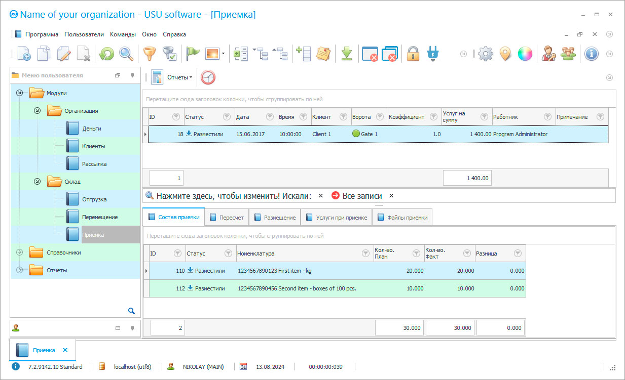Toggle the filter icon on Номенклатура column
The image size is (625, 380).
pos(365,254)
